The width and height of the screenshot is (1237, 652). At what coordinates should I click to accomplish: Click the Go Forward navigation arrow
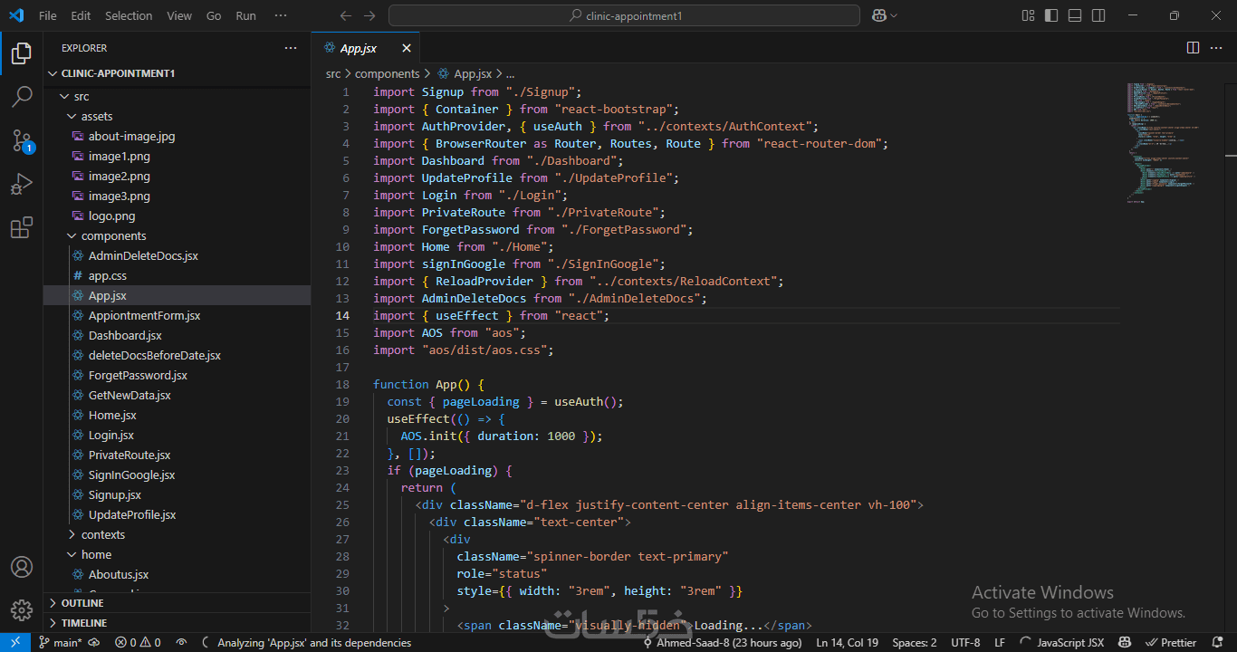point(369,15)
